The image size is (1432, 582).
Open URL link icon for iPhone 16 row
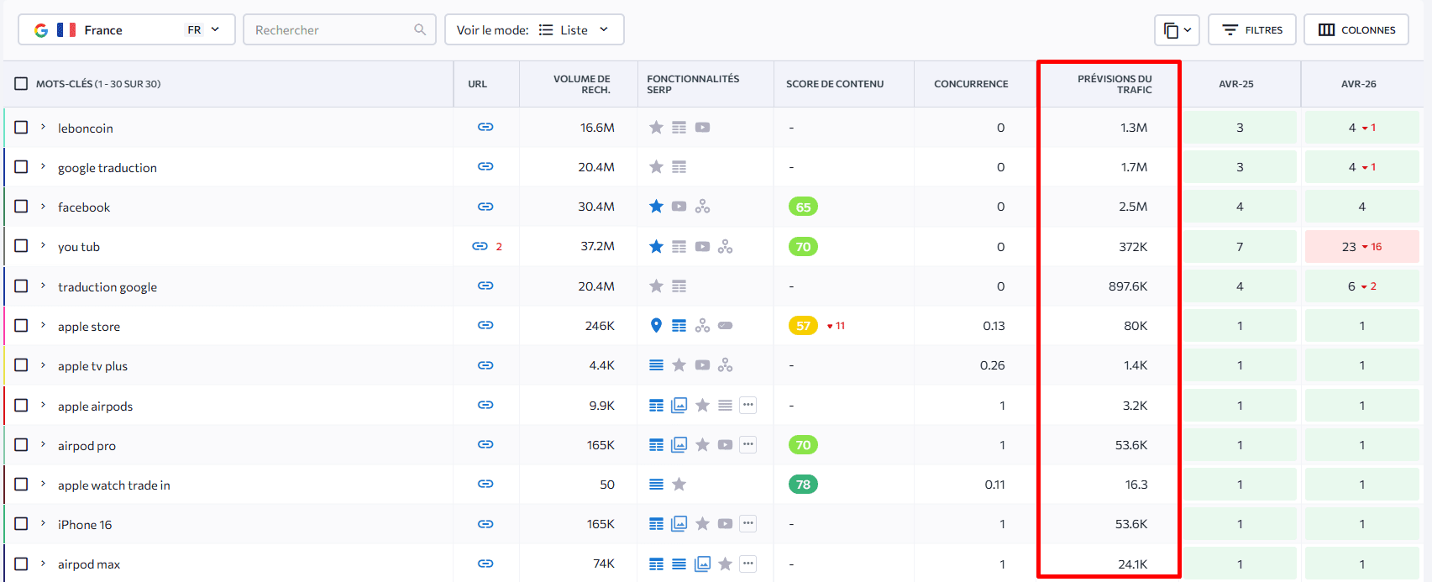pos(485,524)
